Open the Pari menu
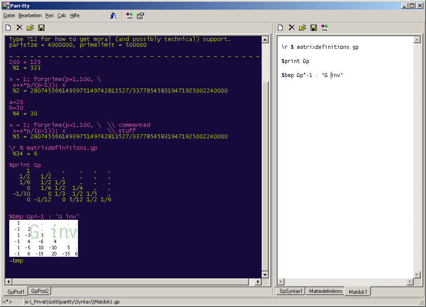426x307 pixels. point(49,15)
